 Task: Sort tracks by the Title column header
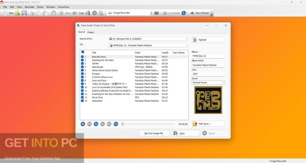[94, 53]
